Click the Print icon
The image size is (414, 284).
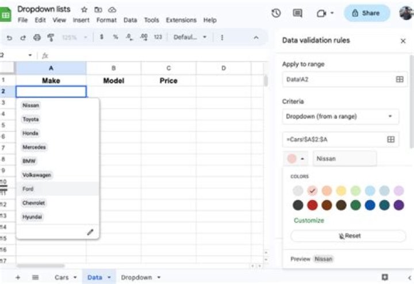coord(37,37)
